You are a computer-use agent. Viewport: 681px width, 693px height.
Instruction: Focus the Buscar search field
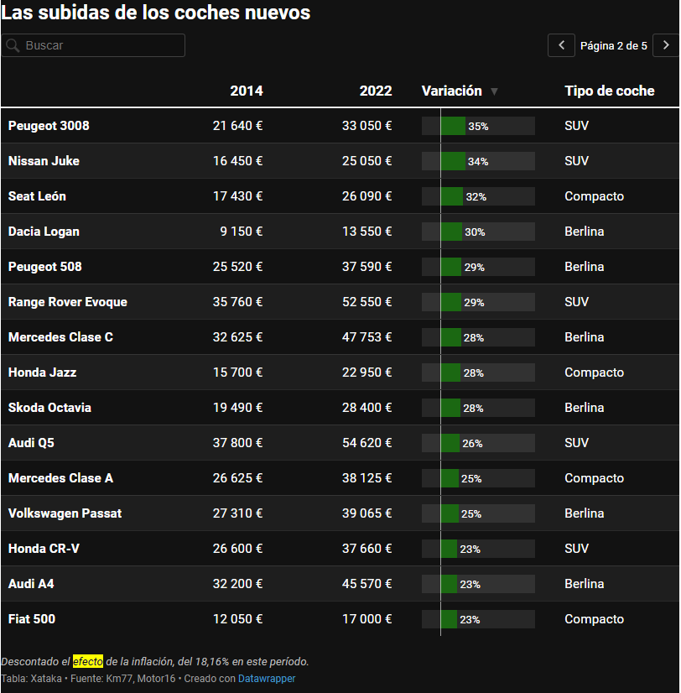pyautogui.click(x=93, y=45)
